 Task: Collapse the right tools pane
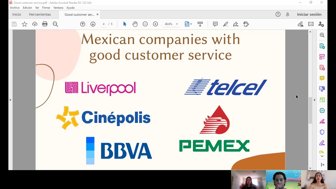click(x=323, y=165)
